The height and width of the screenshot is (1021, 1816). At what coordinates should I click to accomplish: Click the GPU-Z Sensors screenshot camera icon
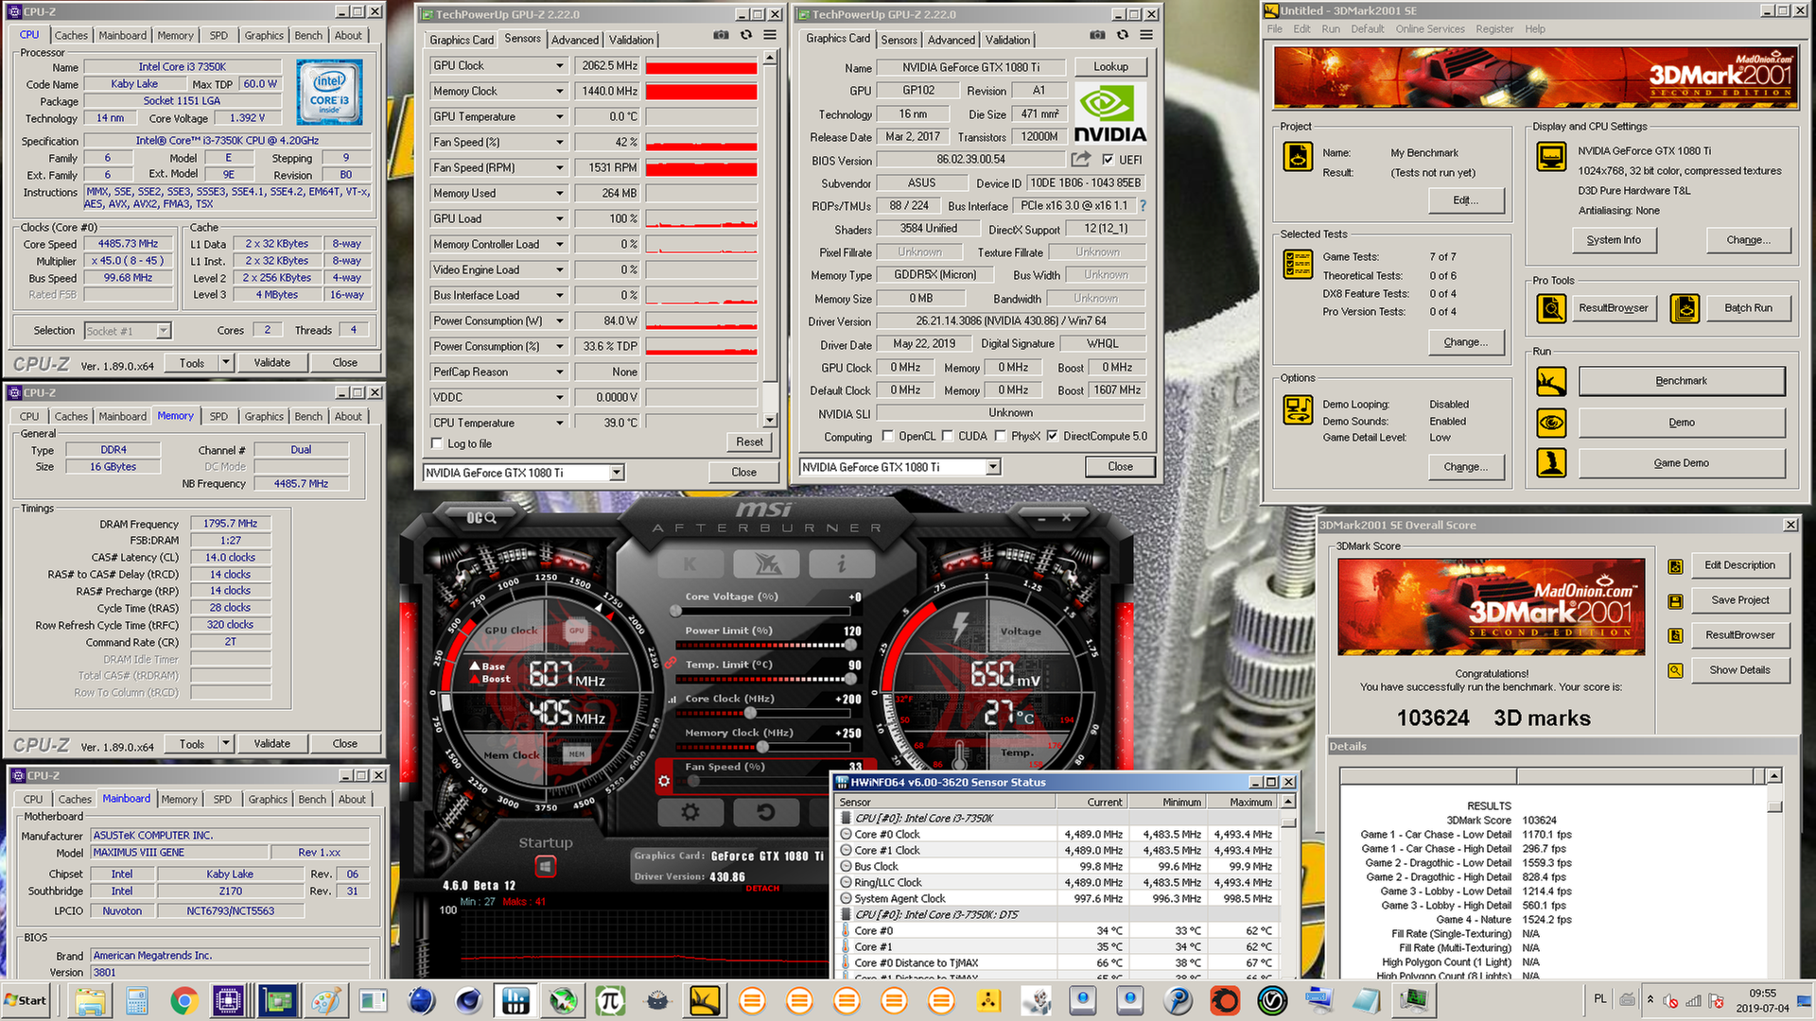[x=721, y=35]
